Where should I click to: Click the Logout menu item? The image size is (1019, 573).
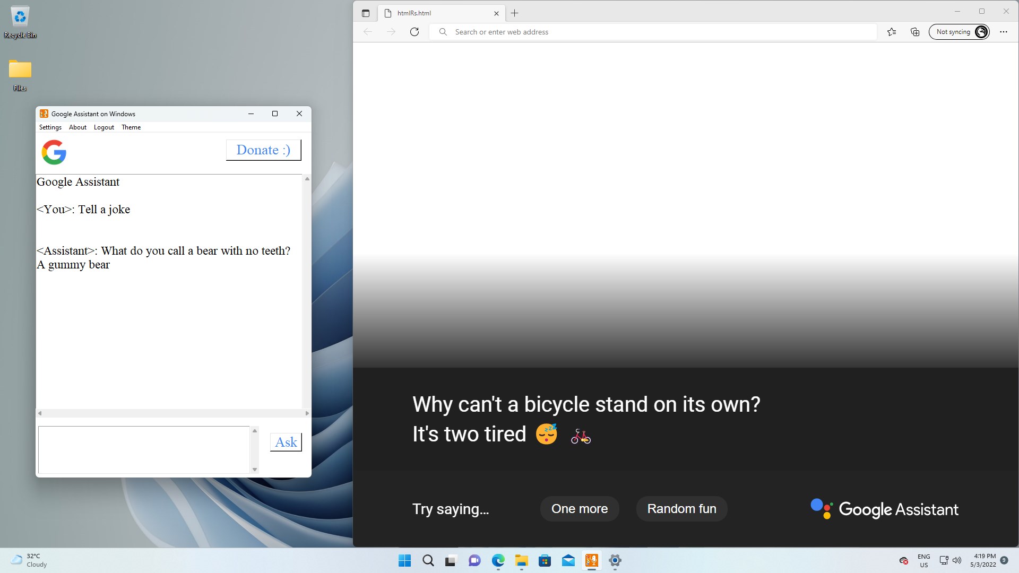pos(104,127)
